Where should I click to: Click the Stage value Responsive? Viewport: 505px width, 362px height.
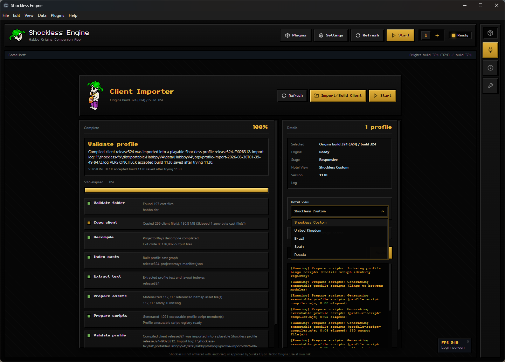328,160
